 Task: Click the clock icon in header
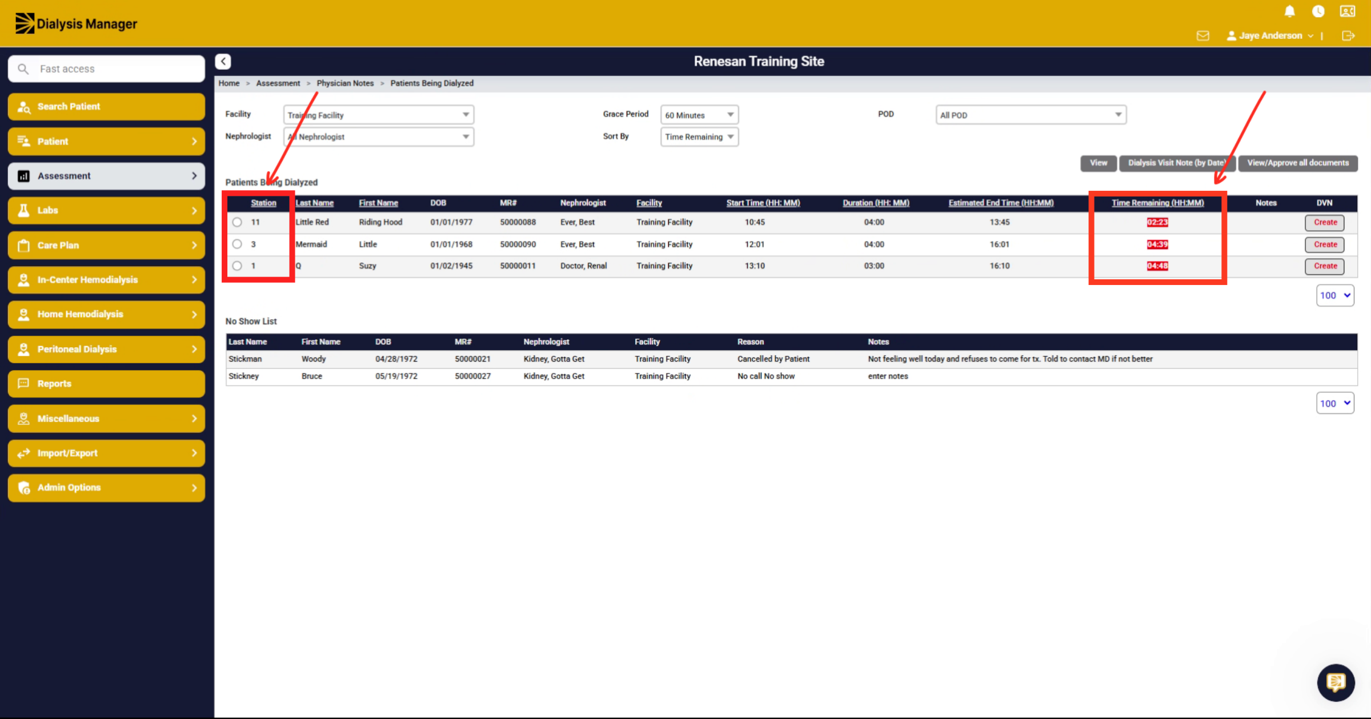(x=1318, y=11)
